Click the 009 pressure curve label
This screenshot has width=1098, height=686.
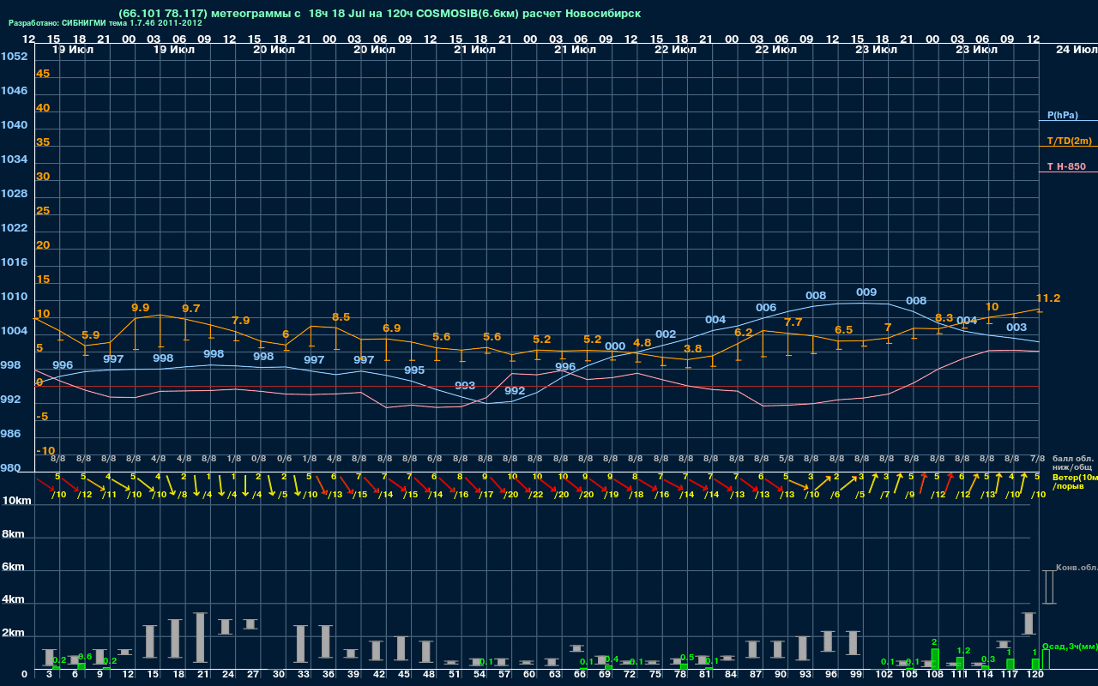[866, 292]
